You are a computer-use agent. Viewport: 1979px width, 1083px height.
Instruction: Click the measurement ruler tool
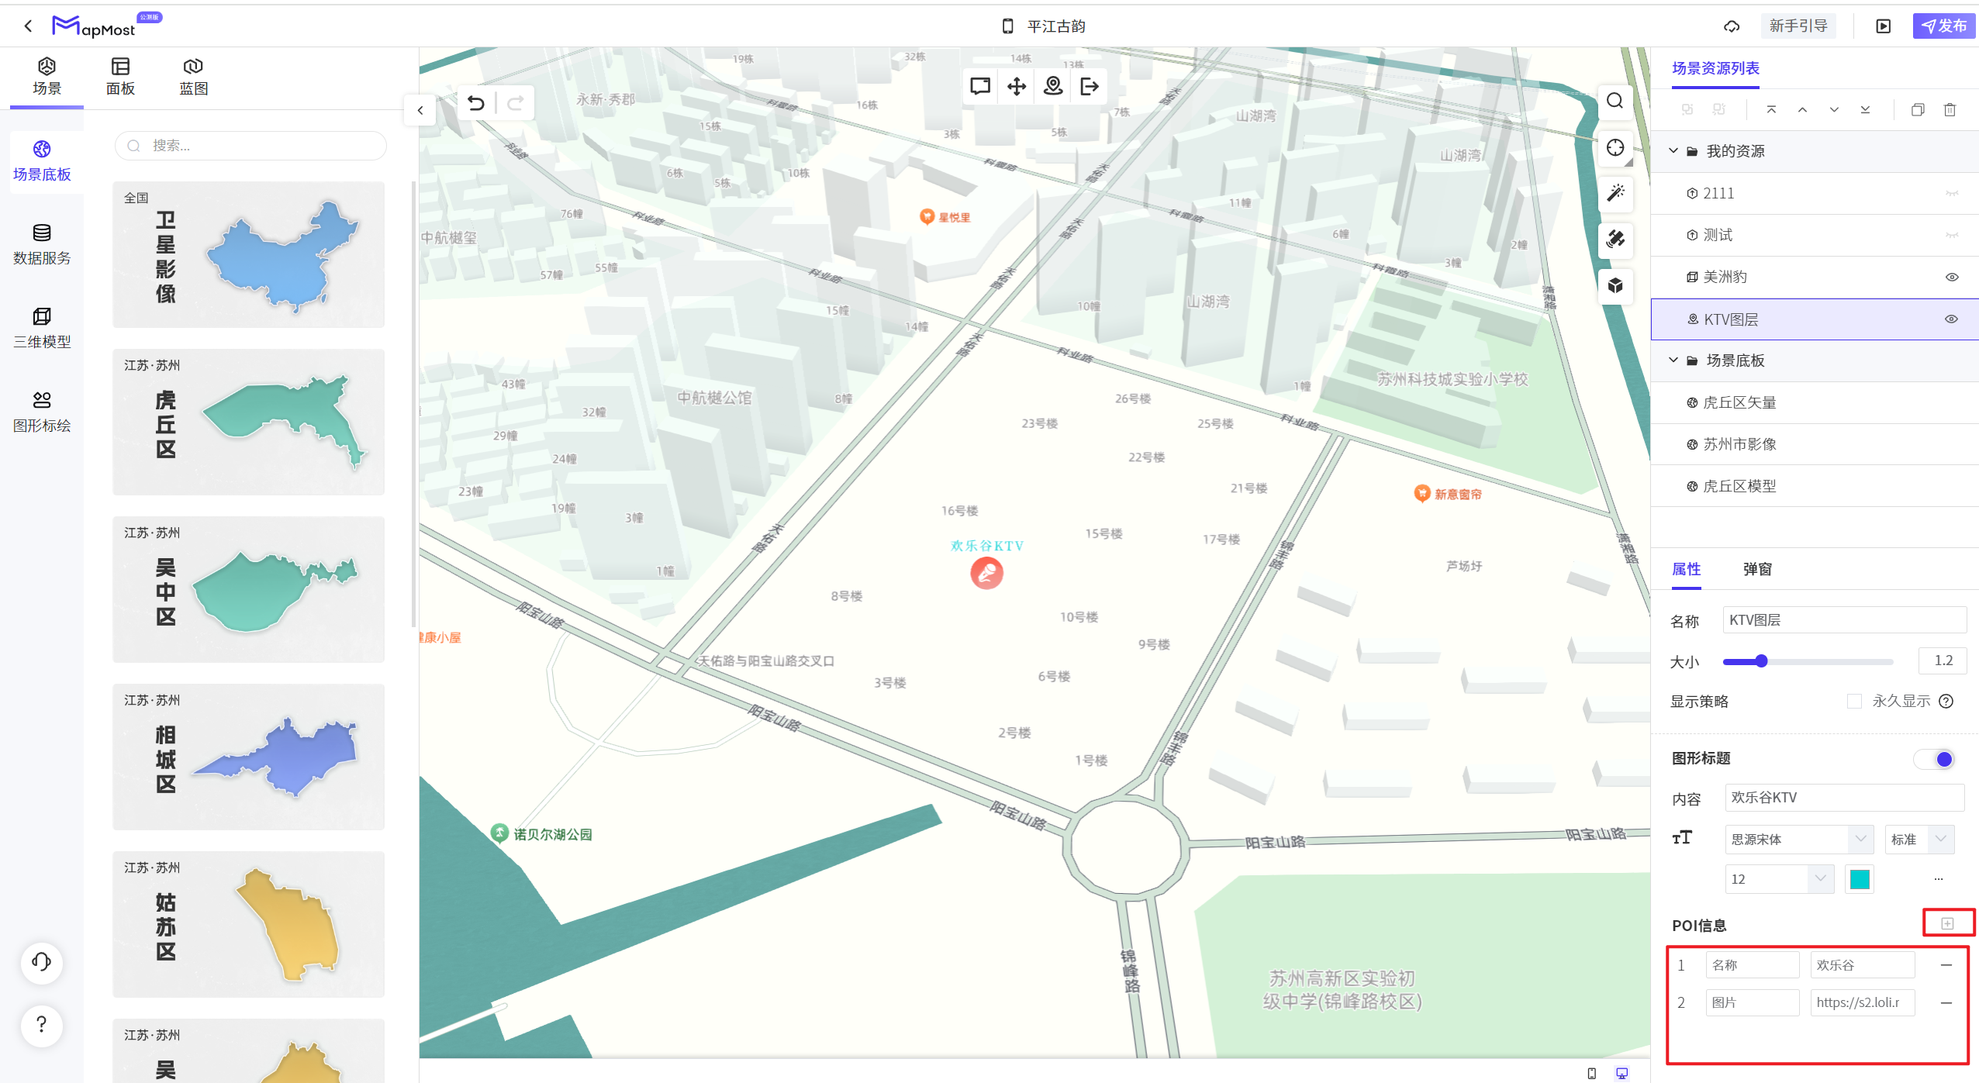[x=1615, y=240]
